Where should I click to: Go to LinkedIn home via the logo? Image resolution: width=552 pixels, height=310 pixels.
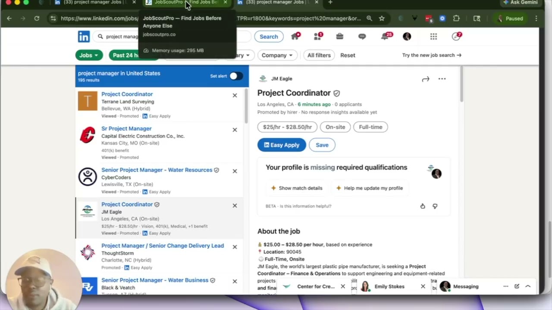pos(84,37)
